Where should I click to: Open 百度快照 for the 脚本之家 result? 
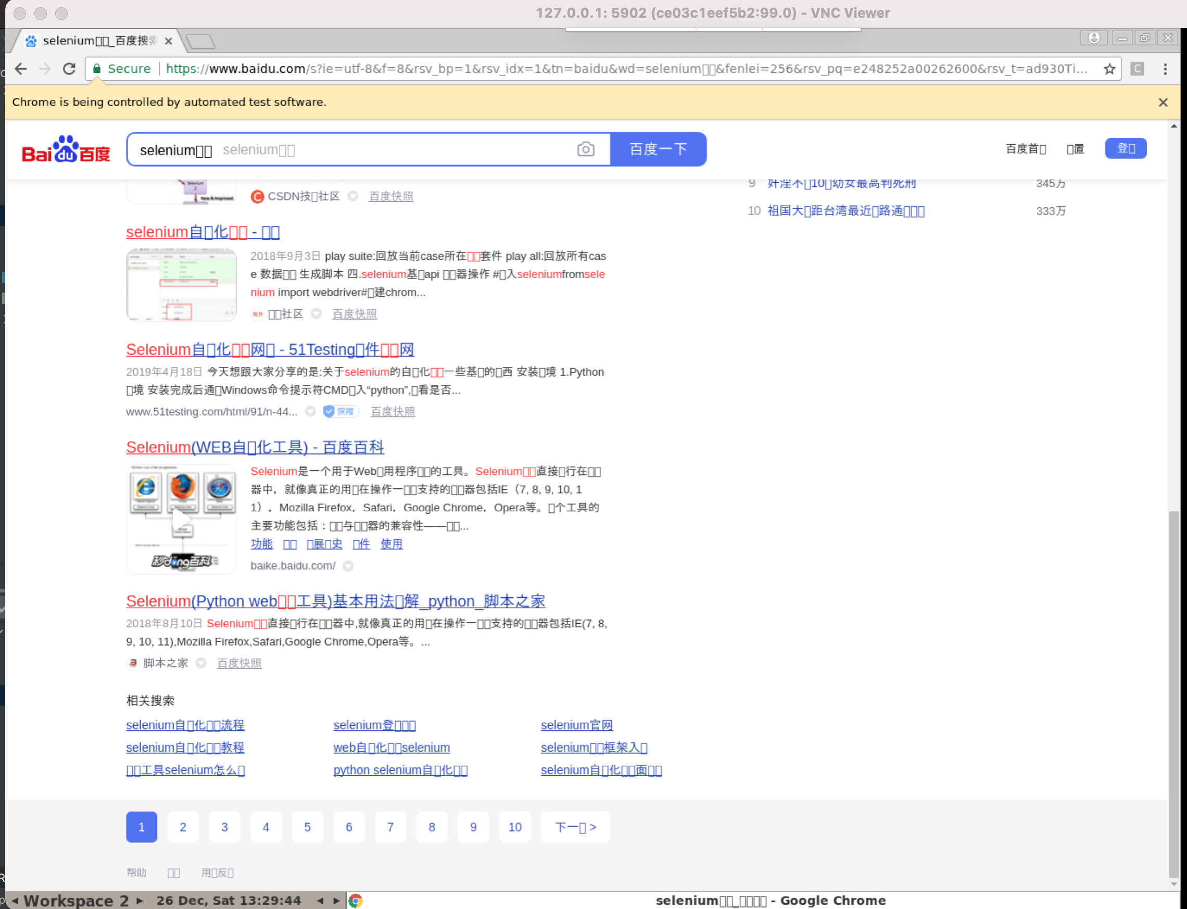tap(239, 663)
